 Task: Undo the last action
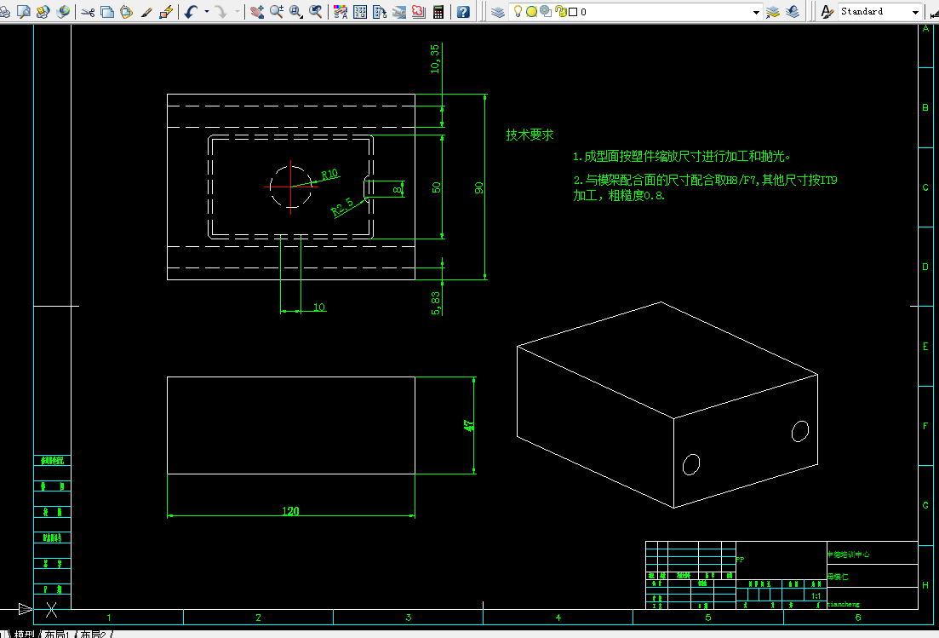point(191,11)
